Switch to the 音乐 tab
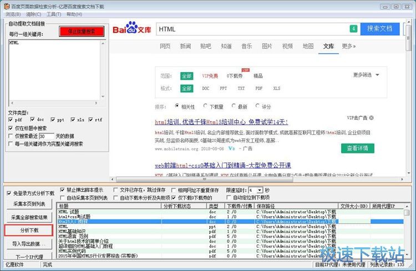416x271 pixels. 247,46
